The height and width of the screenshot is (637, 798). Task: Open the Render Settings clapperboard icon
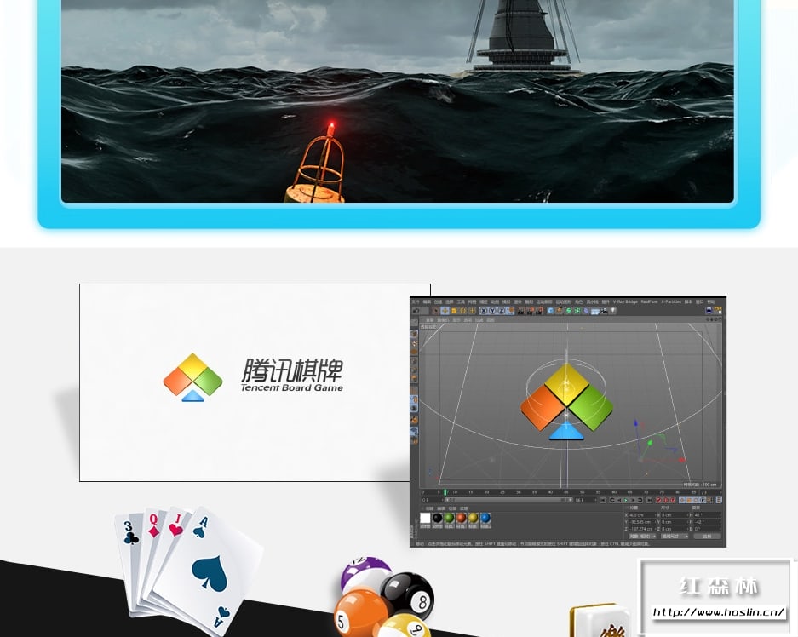coord(539,310)
